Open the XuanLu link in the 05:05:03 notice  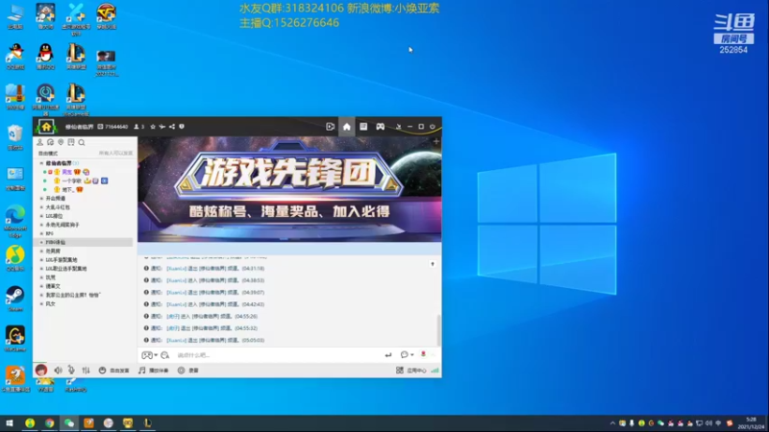(177, 340)
